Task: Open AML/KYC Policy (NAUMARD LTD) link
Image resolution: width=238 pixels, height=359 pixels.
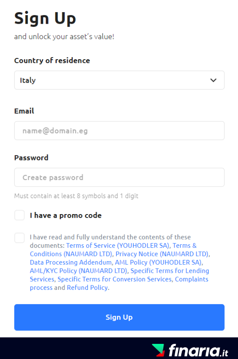Action: [x=79, y=271]
